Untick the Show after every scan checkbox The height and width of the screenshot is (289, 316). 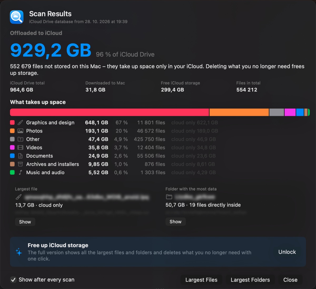[x=13, y=280]
